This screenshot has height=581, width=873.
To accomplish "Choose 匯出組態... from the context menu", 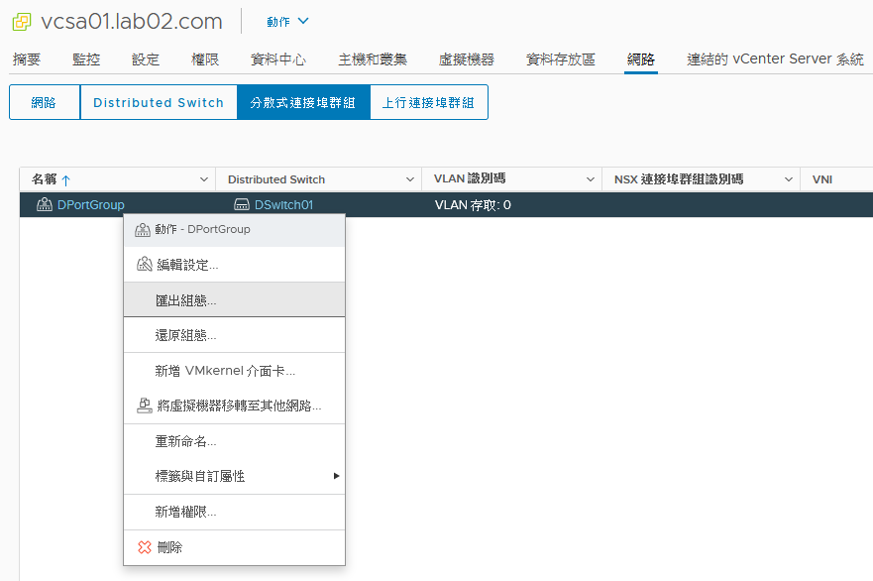I will pyautogui.click(x=235, y=299).
